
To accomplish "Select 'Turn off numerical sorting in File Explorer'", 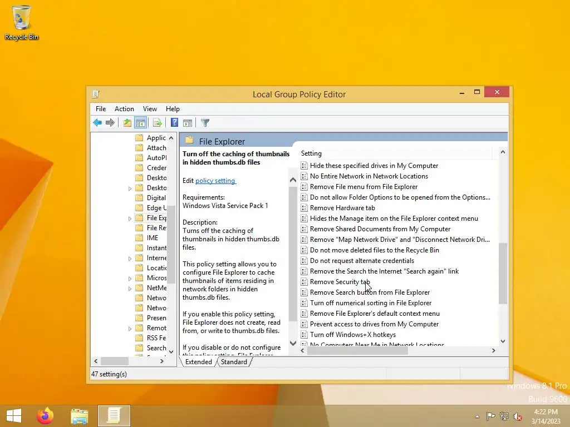I will coord(371,303).
